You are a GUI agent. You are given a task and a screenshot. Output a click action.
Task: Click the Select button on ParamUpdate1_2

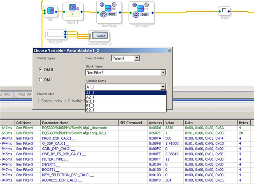(x=100, y=36)
